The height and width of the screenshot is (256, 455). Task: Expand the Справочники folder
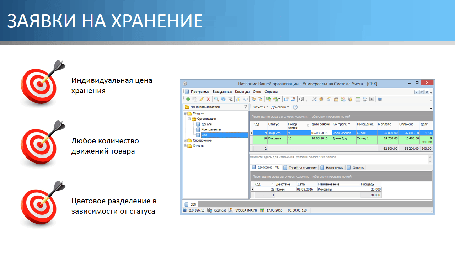point(185,140)
